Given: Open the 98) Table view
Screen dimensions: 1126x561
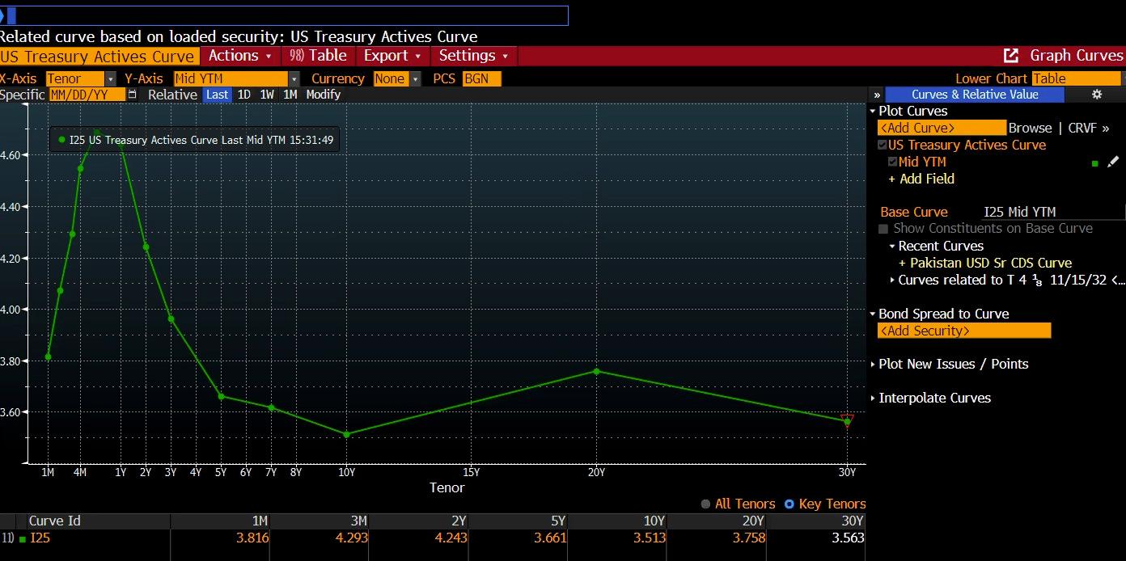Looking at the screenshot, I should click(318, 56).
